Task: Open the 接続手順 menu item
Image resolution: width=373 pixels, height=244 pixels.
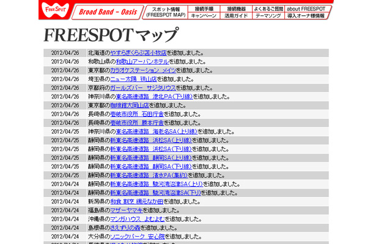Action: click(203, 9)
